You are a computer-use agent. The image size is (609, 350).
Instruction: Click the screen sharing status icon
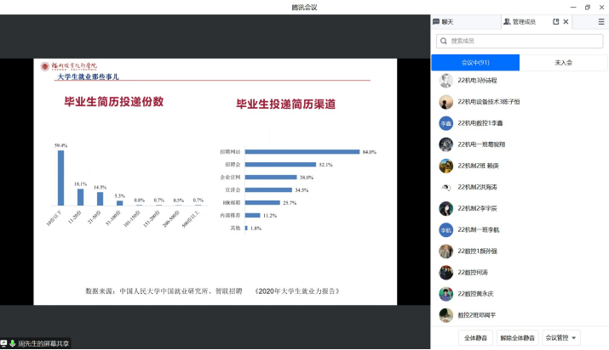[x=3, y=343]
